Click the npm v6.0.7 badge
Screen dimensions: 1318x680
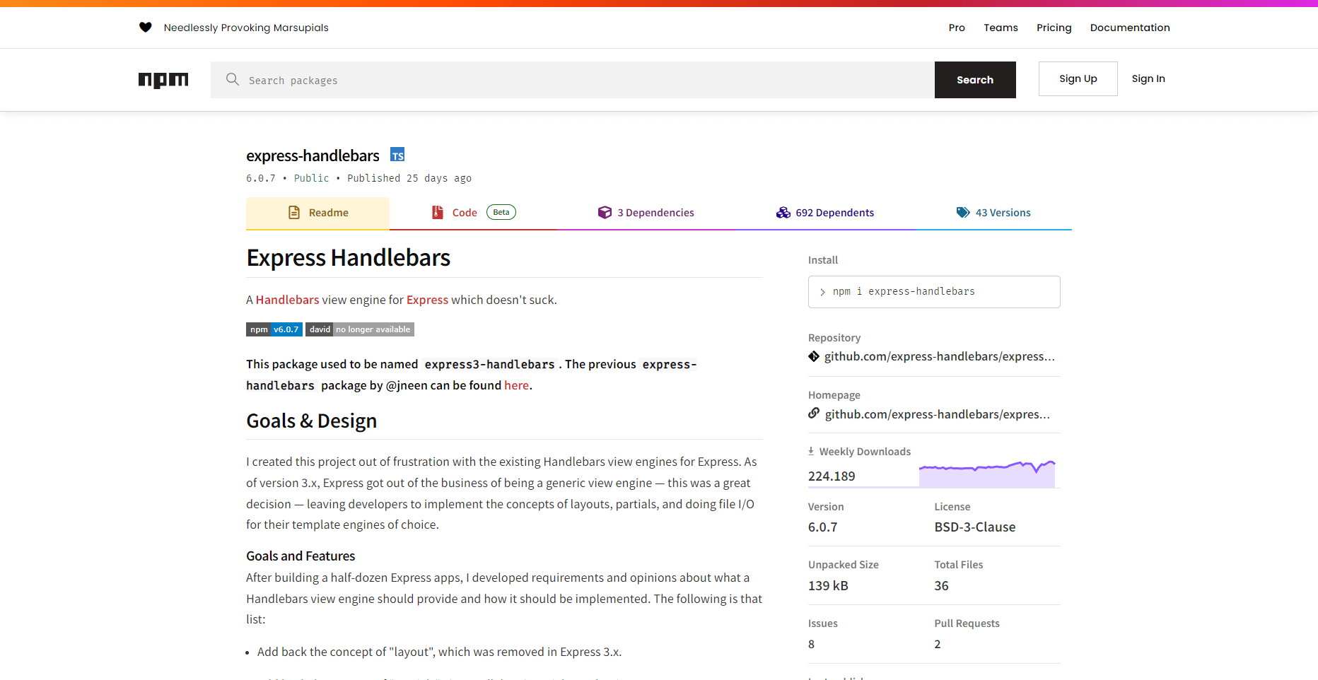tap(274, 329)
